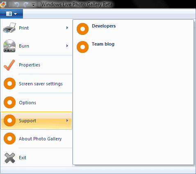The width and height of the screenshot is (196, 174).
Task: Open the blue application menu button
Action: (11, 14)
